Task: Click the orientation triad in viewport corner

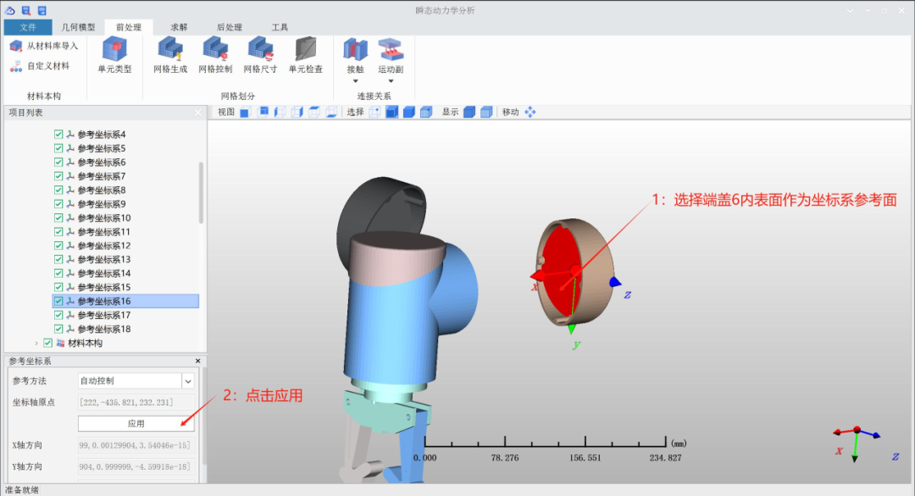Action: (857, 443)
